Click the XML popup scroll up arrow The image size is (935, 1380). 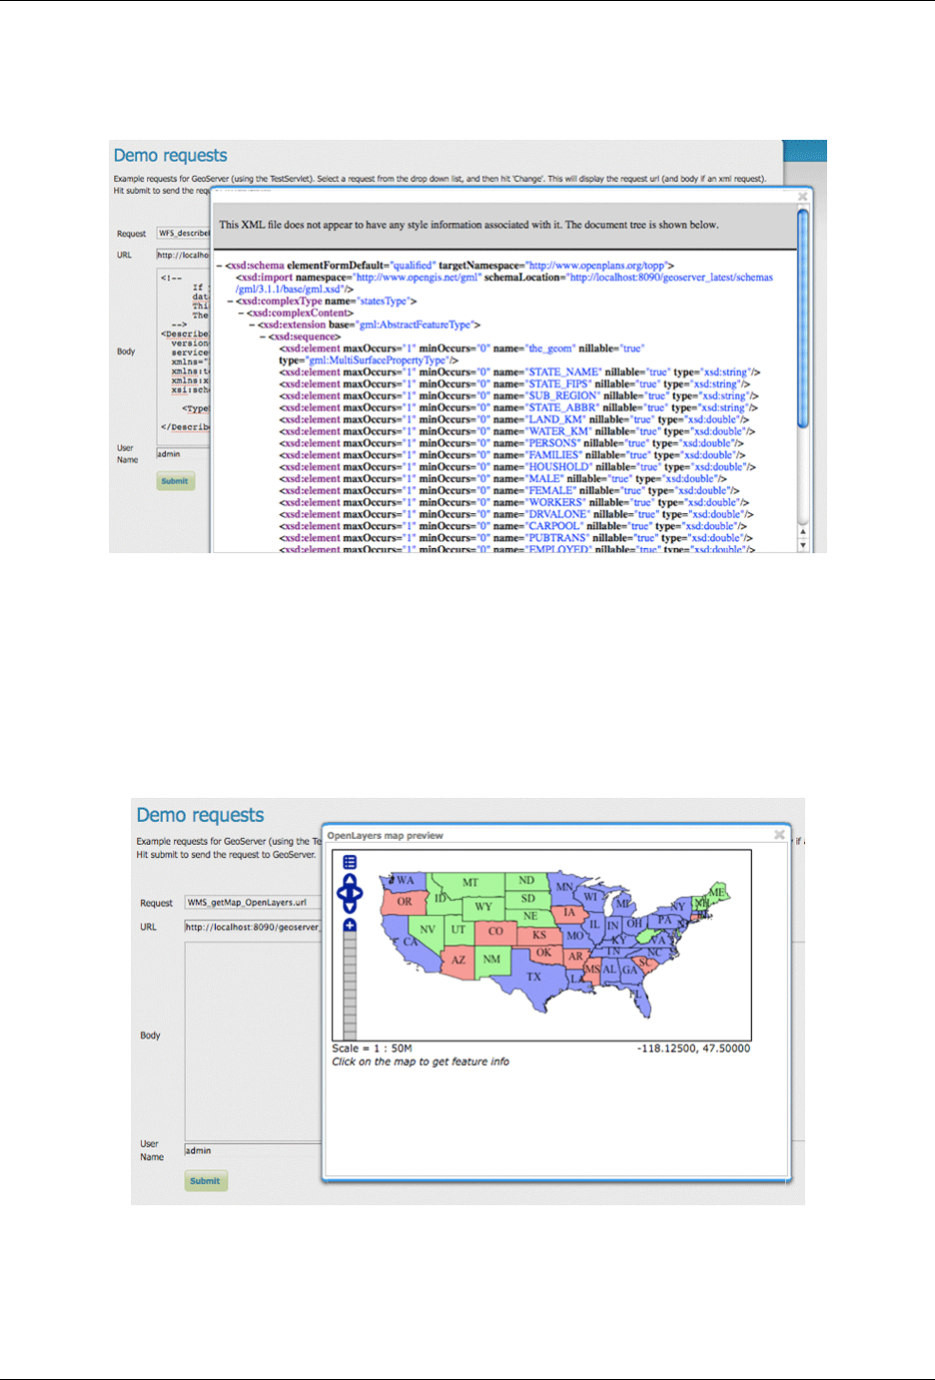[x=802, y=532]
